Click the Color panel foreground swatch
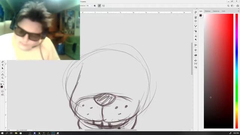This screenshot has width=240, height=135. coord(201,15)
